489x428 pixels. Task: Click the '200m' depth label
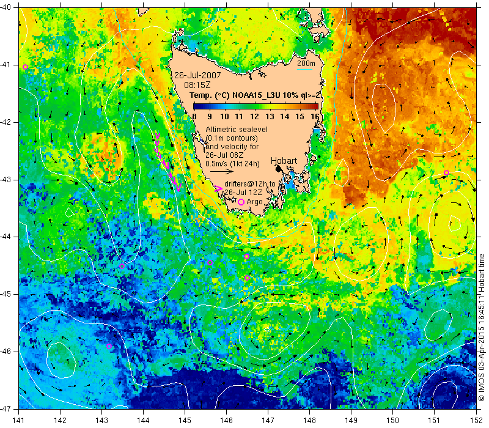click(306, 64)
